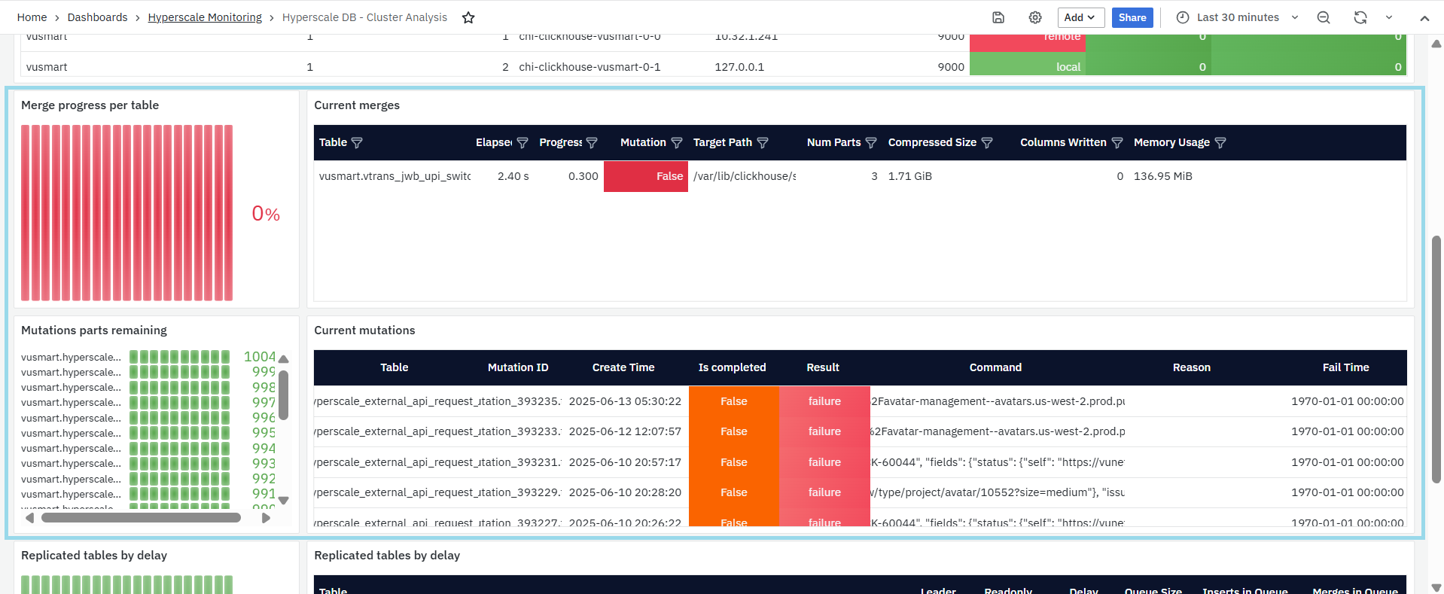1444x594 pixels.
Task: Filter the Memory Usage column
Action: tap(1220, 142)
